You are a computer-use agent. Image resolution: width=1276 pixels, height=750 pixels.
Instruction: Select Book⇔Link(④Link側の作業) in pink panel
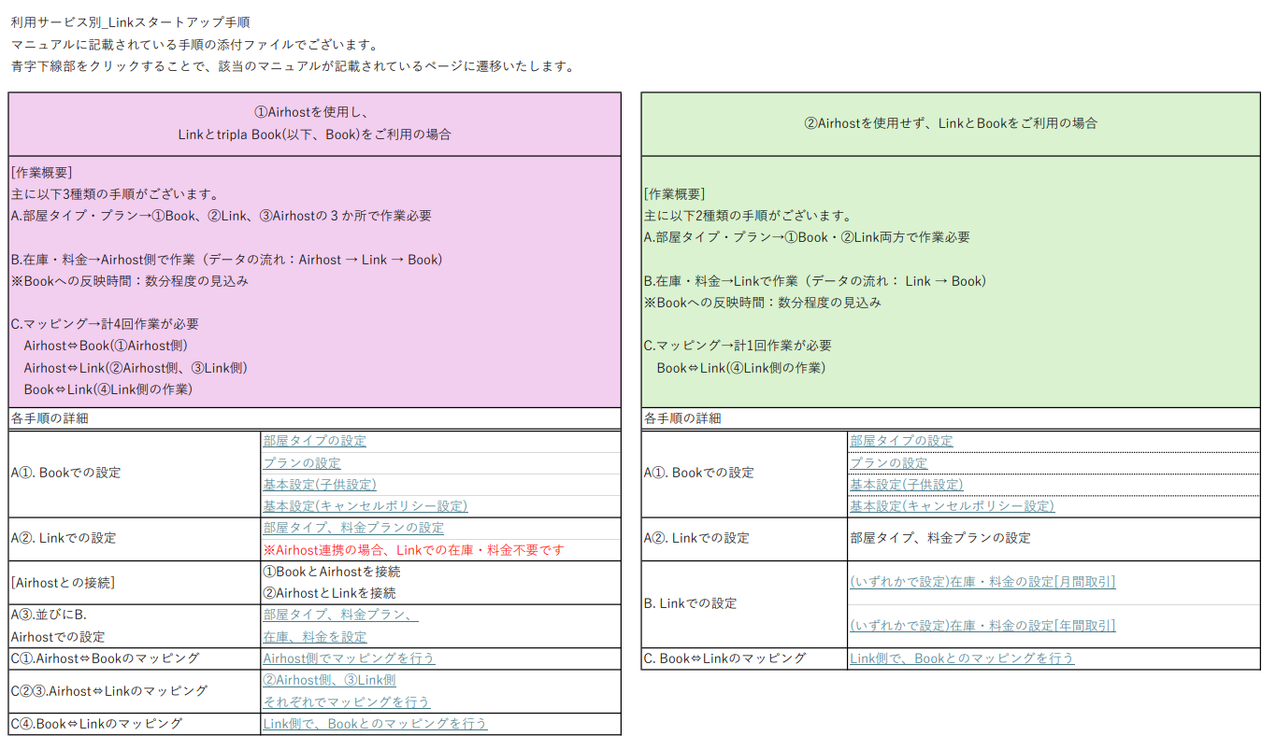(x=108, y=389)
